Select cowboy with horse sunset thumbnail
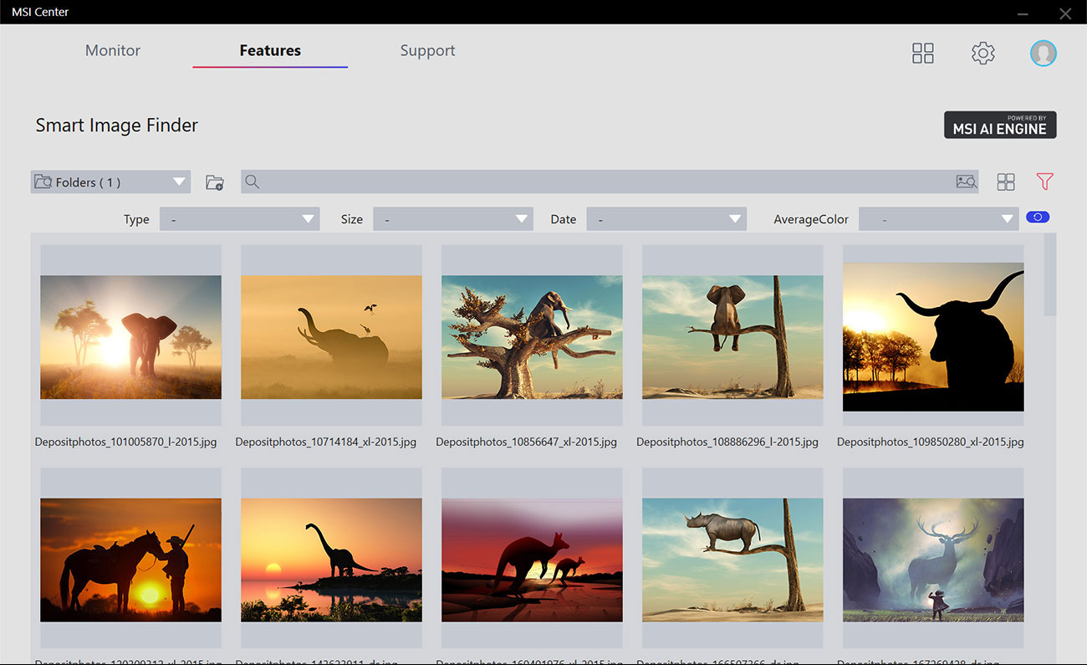Image resolution: width=1087 pixels, height=665 pixels. [130, 560]
